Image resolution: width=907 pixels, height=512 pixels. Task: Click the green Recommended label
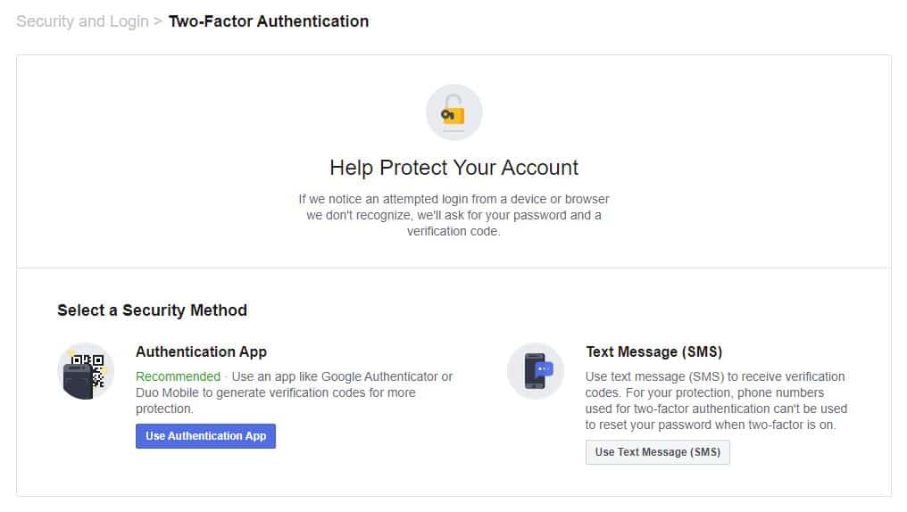pyautogui.click(x=179, y=376)
